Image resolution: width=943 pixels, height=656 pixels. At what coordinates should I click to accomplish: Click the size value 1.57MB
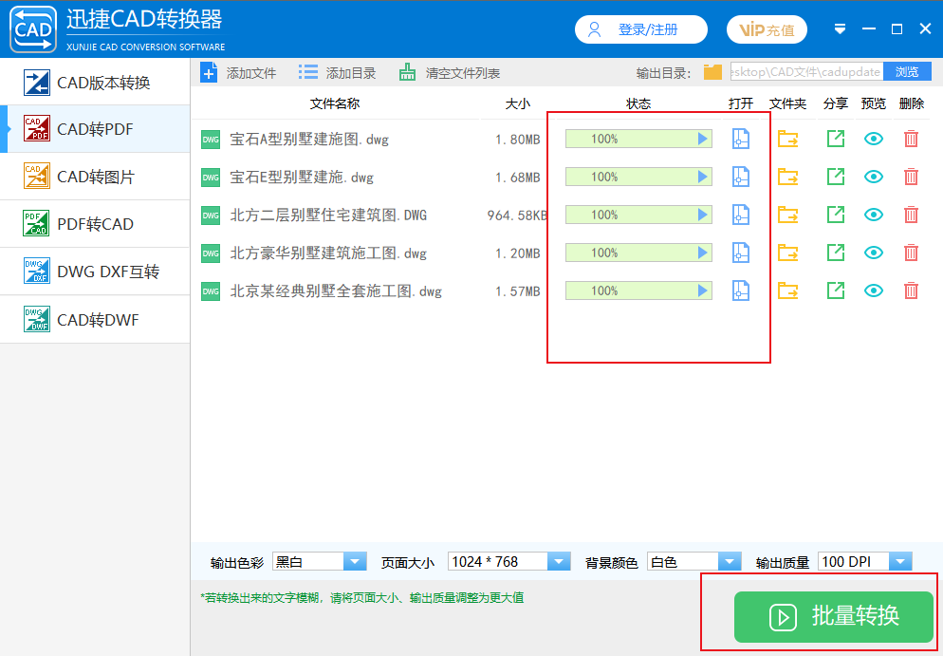518,291
